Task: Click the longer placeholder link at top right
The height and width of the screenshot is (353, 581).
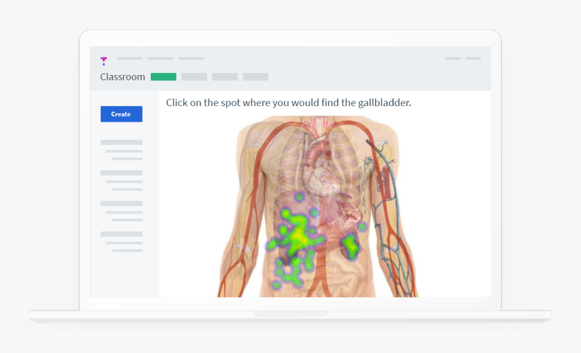Action: 453,59
